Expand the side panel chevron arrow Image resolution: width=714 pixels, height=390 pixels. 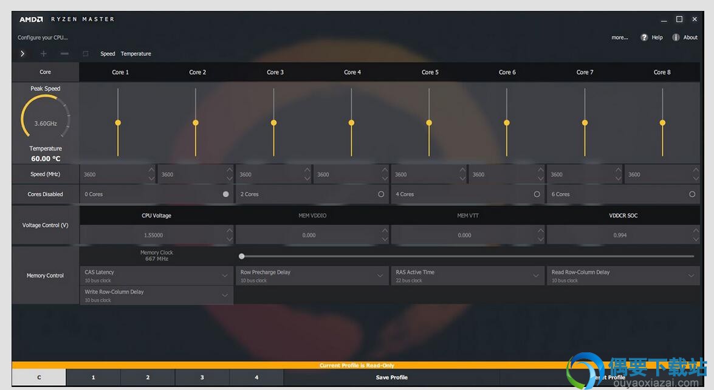coord(22,53)
